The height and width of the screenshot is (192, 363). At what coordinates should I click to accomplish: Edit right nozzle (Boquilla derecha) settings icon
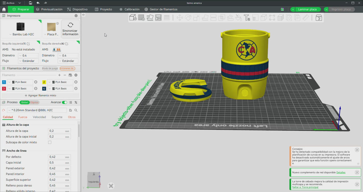point(67,44)
